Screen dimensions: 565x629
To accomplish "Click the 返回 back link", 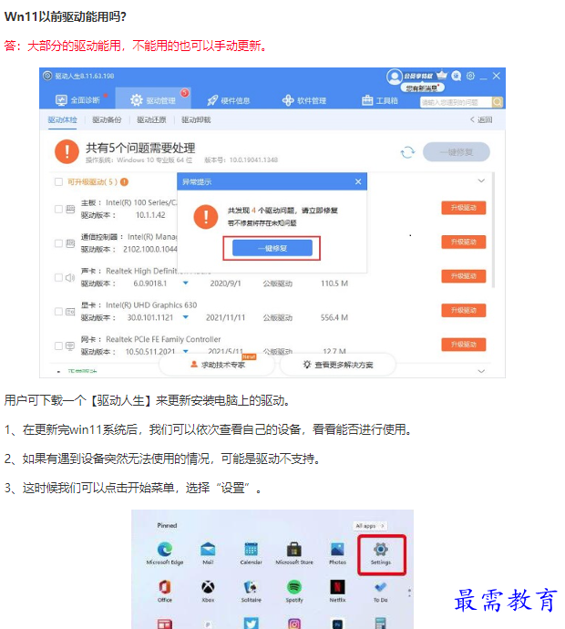I will (481, 119).
